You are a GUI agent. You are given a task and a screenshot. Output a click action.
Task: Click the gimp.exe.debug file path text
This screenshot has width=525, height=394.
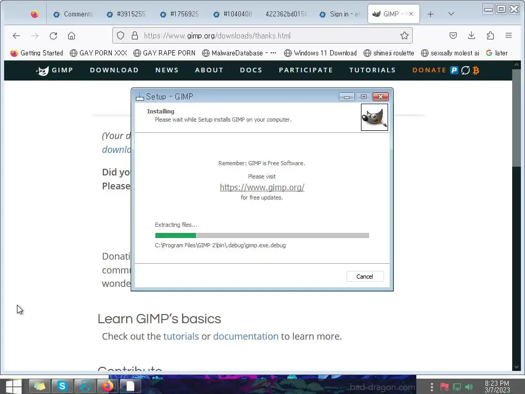(x=220, y=245)
